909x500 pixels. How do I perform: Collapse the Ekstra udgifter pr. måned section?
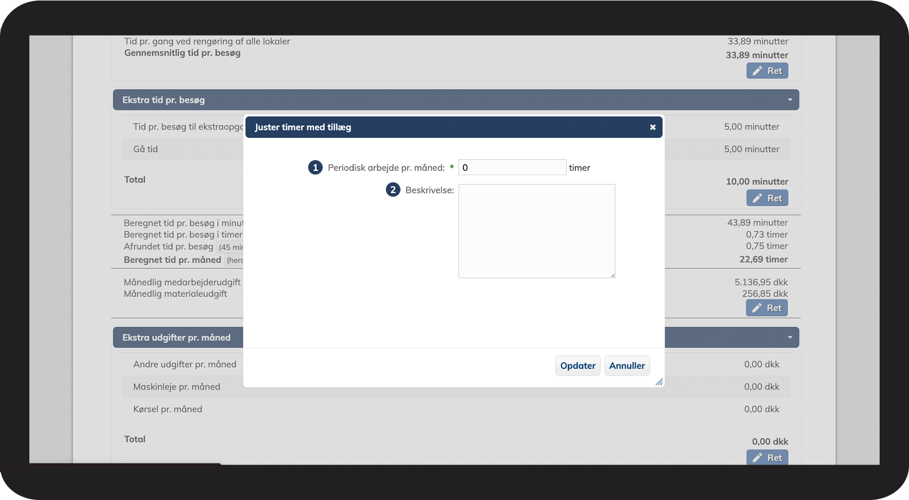click(790, 338)
